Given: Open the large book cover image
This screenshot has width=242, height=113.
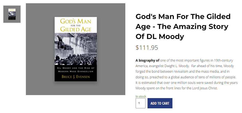Looking at the screenshot, I should [76, 49].
